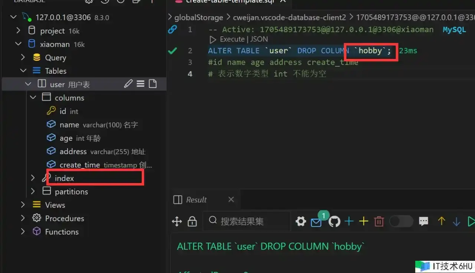Click the project database cylinder icon
Image resolution: width=475 pixels, height=273 pixels.
32,31
